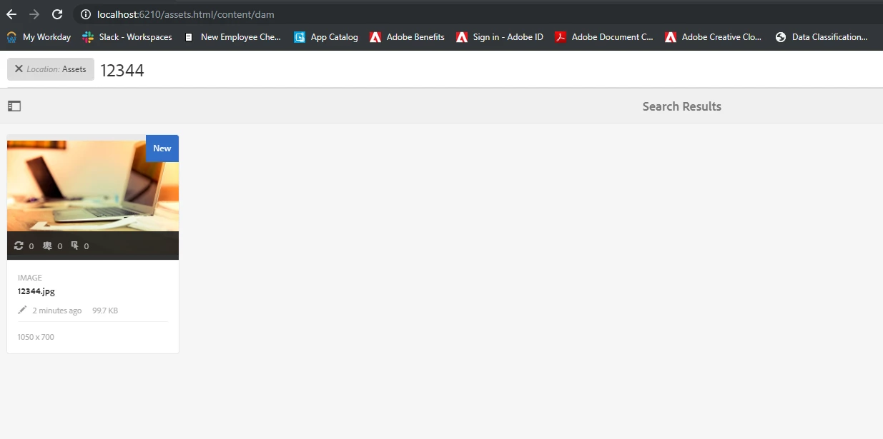Open the Slack - Workspaces bookmark
Screen dimensions: 883x439
tap(127, 37)
